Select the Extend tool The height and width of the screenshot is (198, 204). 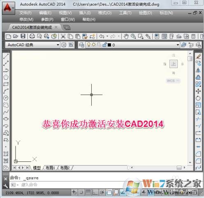tap(198, 126)
